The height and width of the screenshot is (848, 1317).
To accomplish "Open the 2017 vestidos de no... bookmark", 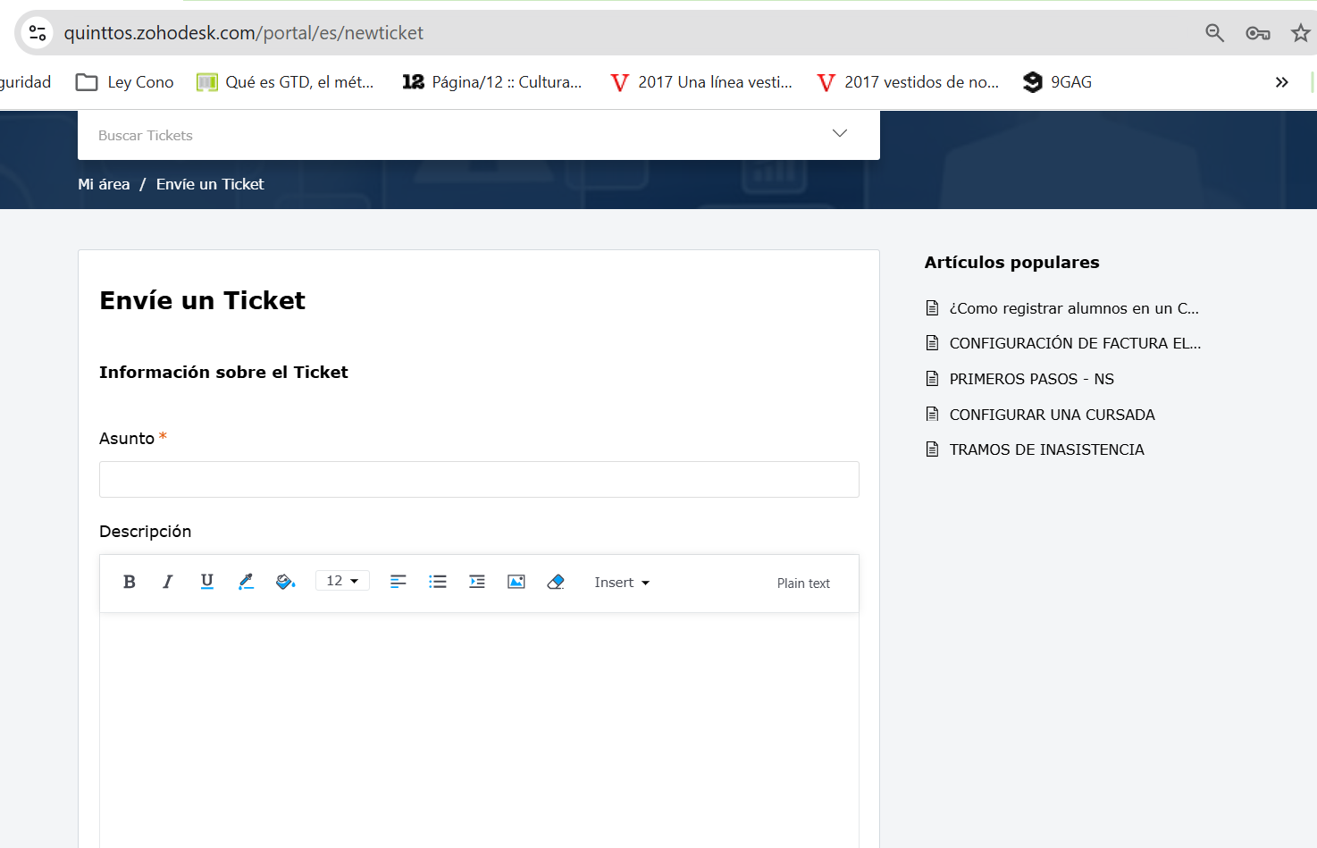I will [909, 82].
